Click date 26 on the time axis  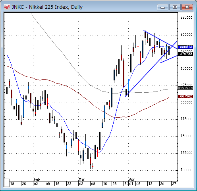[24, 184]
